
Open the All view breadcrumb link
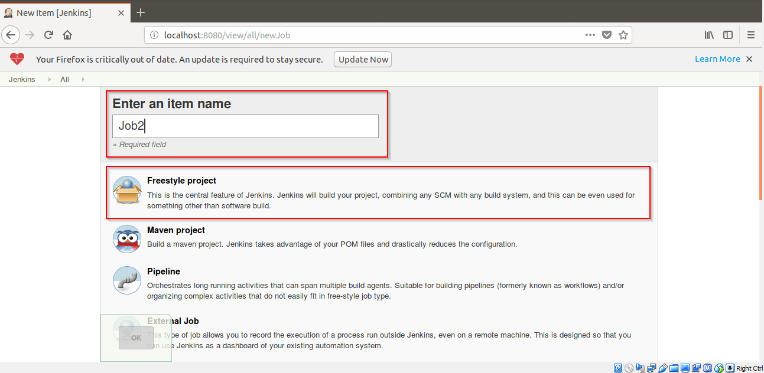point(64,79)
